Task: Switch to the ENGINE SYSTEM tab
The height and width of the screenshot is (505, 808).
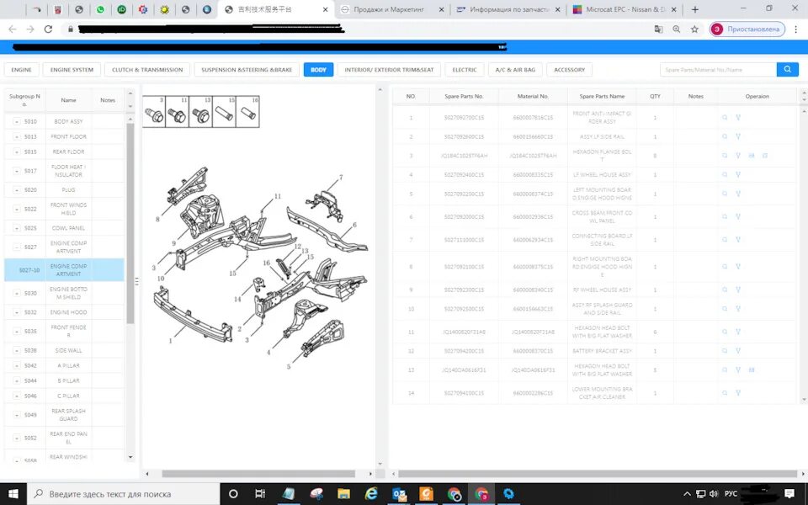Action: point(72,70)
